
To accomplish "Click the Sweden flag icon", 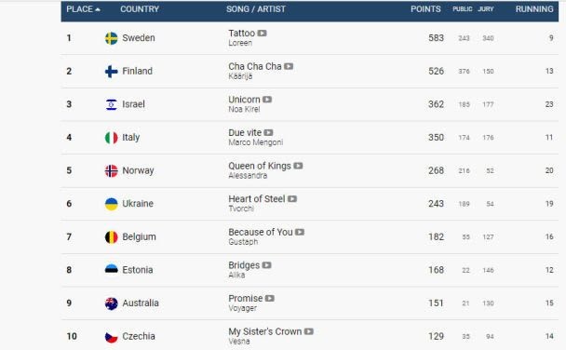I will tap(111, 38).
